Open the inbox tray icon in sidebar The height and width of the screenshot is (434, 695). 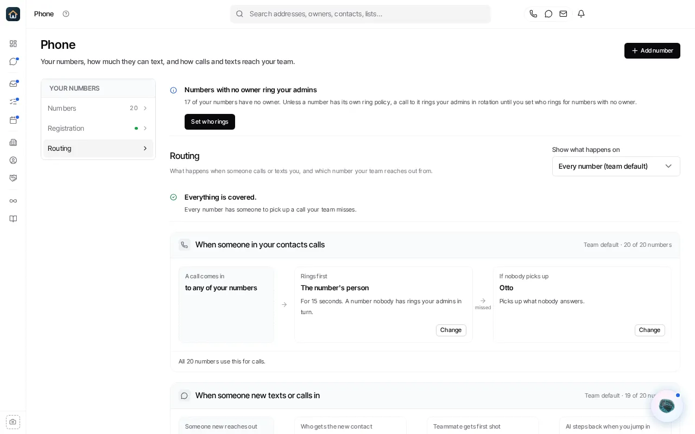pyautogui.click(x=13, y=84)
